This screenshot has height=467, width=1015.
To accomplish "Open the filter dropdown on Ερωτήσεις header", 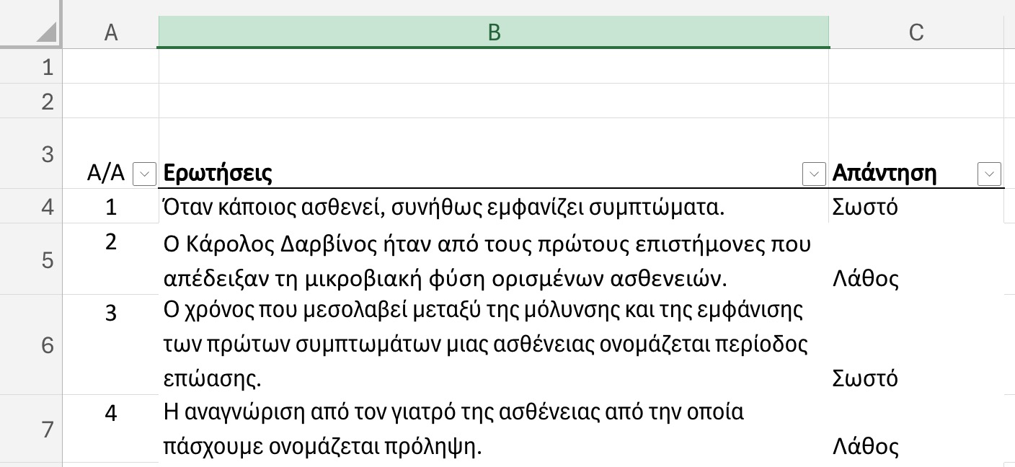I will click(814, 174).
